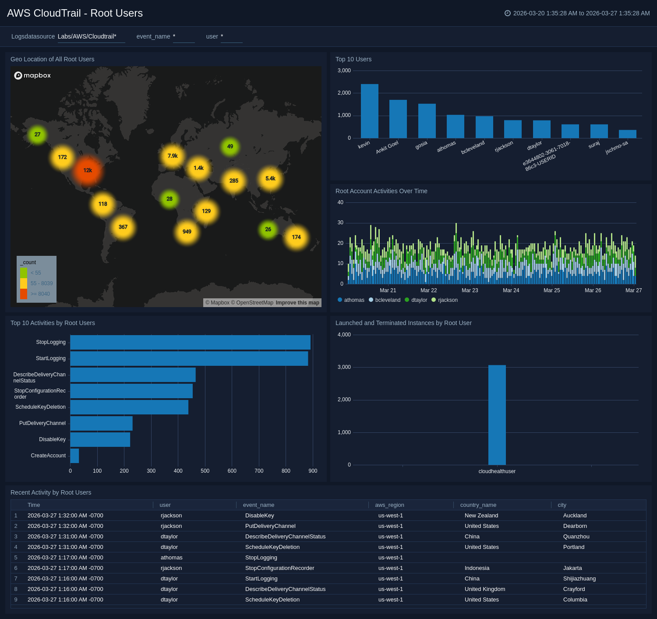This screenshot has width=657, height=619.
Task: Hide rjackson series via legend
Action: point(445,300)
